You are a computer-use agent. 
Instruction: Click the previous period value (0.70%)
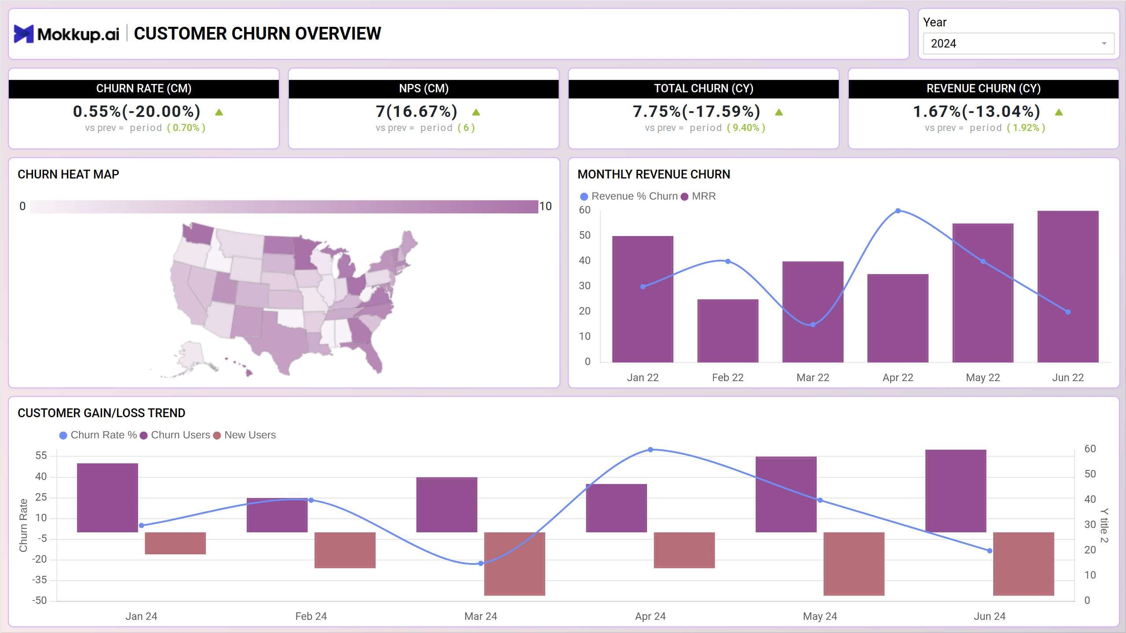186,128
